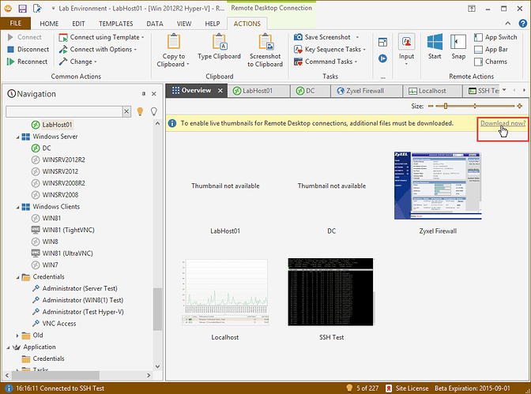Collapse the Windows Server tree group

(x=17, y=137)
